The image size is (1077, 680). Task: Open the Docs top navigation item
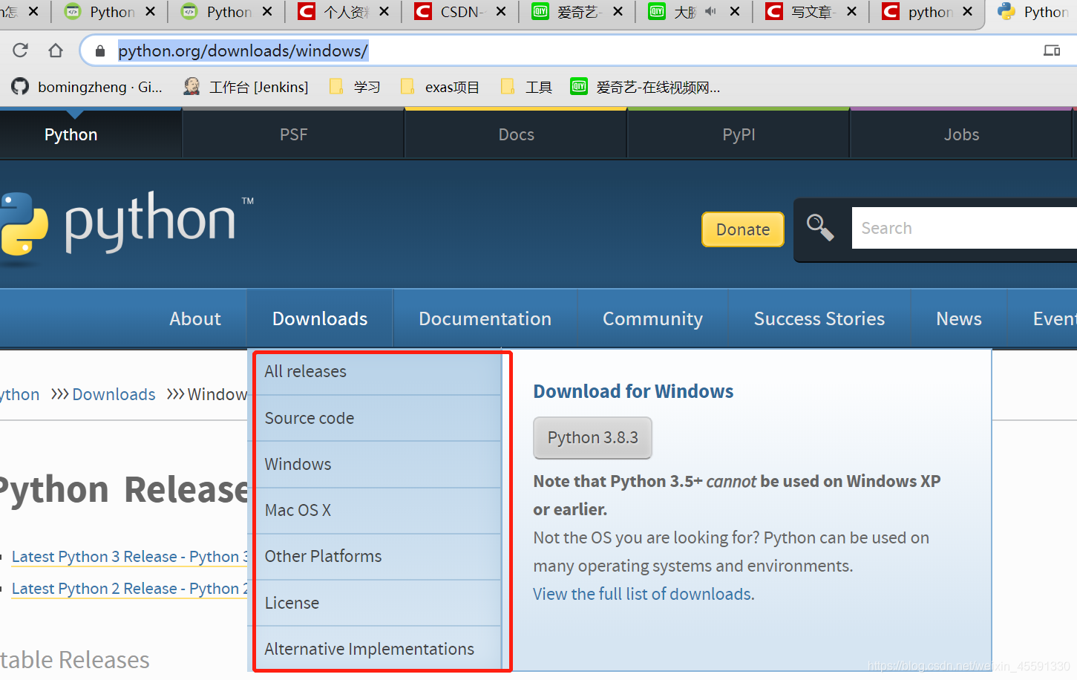(x=516, y=134)
